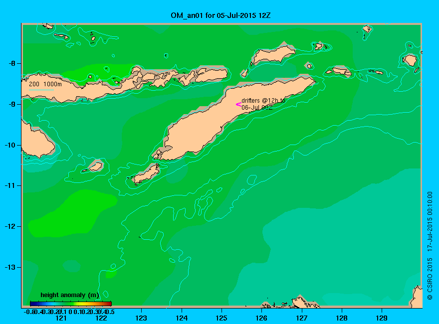
Task: Click the height anomaly color bar
Action: pyautogui.click(x=71, y=304)
